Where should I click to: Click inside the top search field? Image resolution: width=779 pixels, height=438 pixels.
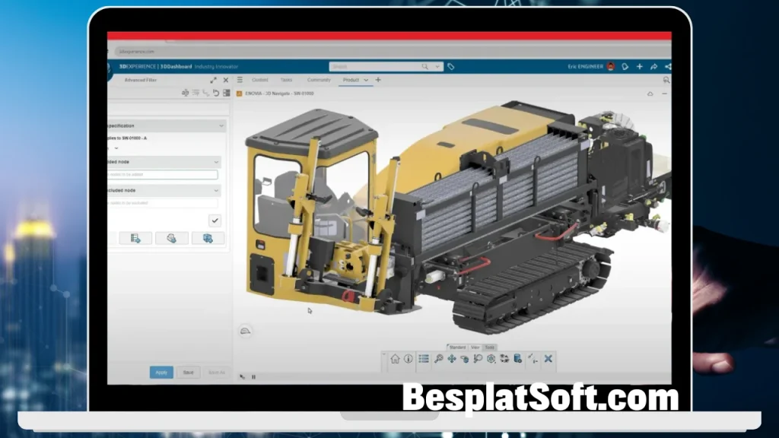pyautogui.click(x=380, y=66)
